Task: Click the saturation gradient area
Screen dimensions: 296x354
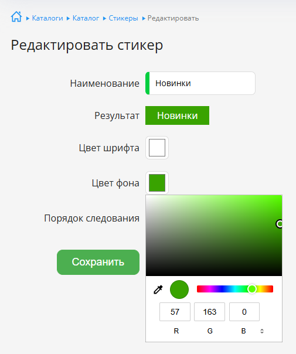Action: point(214,236)
